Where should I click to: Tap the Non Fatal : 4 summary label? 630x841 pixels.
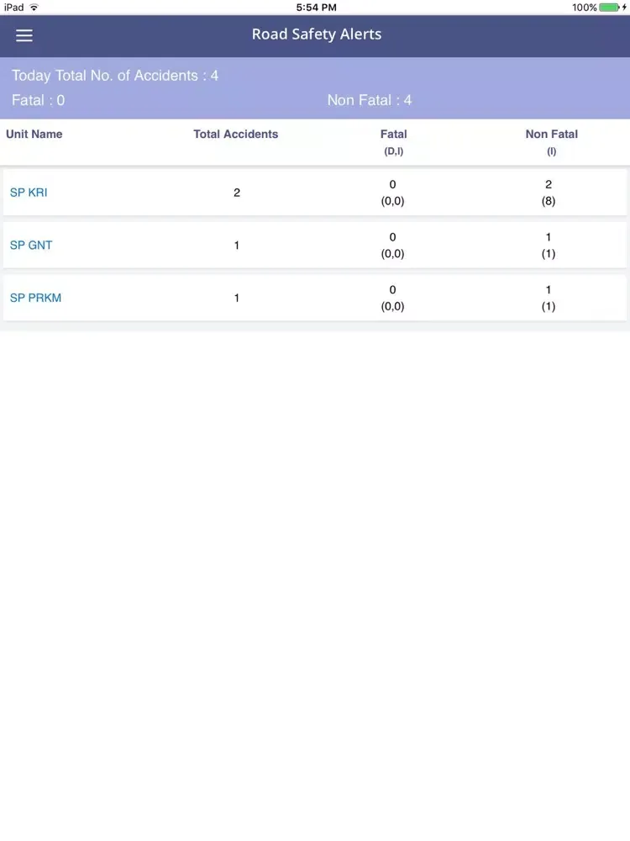[x=370, y=100]
